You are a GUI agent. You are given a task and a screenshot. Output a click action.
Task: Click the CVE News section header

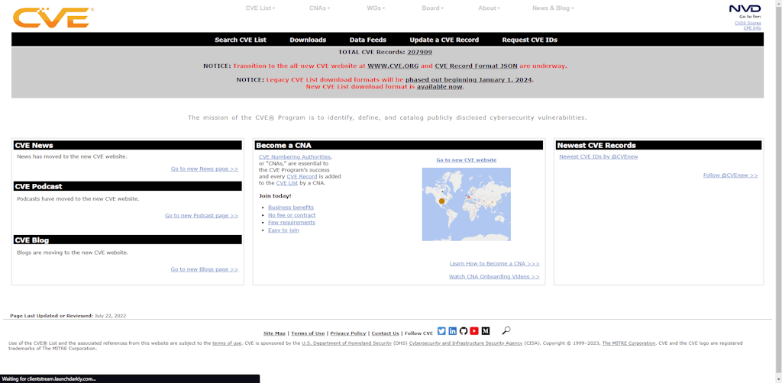click(128, 146)
